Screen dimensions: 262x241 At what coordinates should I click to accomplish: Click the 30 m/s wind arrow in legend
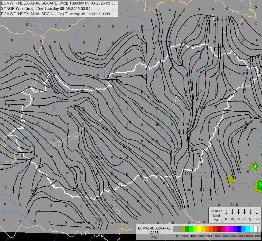244,212
